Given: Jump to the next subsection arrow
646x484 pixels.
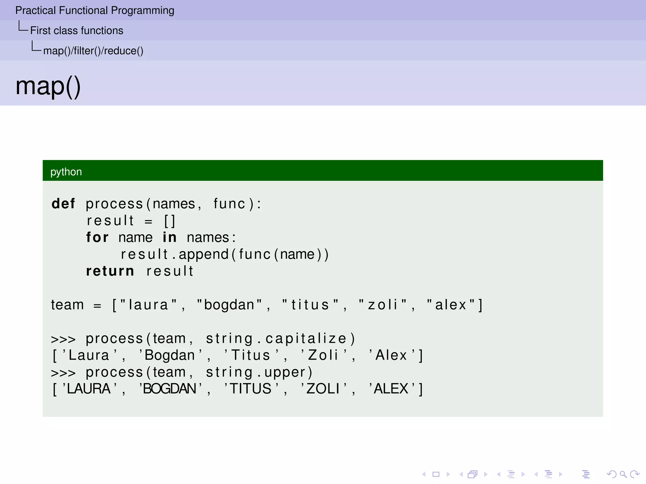Looking at the screenshot, I should point(523,474).
